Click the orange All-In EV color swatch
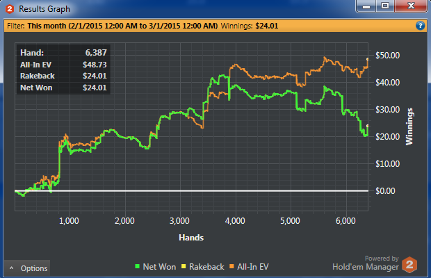431x278 pixels. point(231,266)
